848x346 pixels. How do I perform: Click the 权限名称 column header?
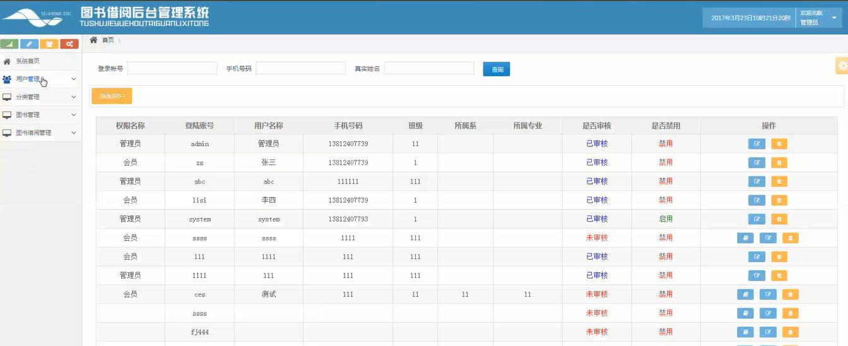(130, 125)
